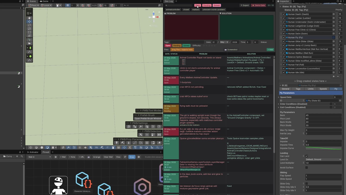Click the Character Library cube icon
The image size is (346, 195).
pos(83,180)
